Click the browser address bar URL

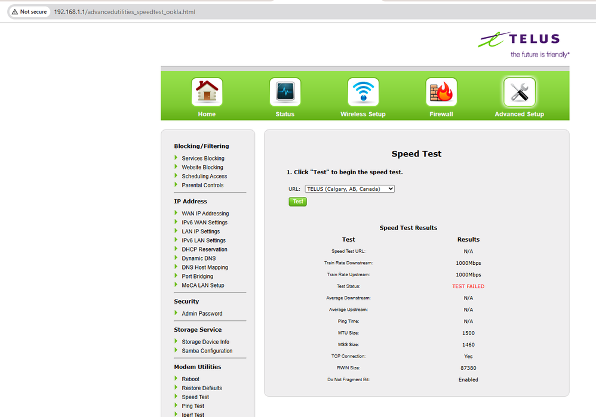coord(124,12)
